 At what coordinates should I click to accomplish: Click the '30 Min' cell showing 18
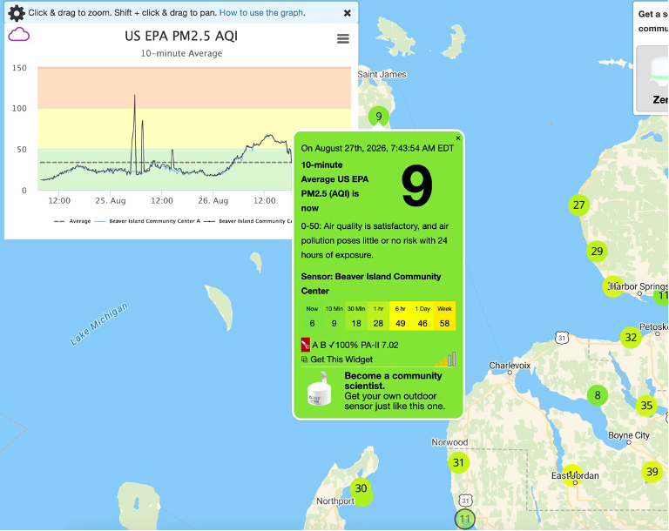click(x=356, y=316)
